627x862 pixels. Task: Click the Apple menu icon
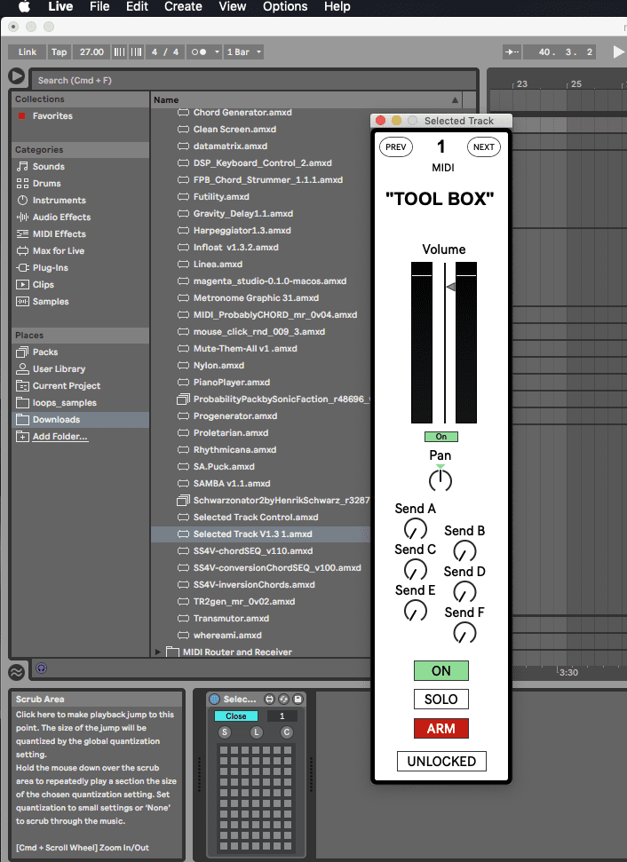[x=24, y=6]
